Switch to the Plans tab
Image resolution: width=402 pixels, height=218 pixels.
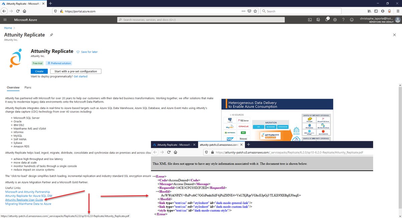tap(28, 88)
